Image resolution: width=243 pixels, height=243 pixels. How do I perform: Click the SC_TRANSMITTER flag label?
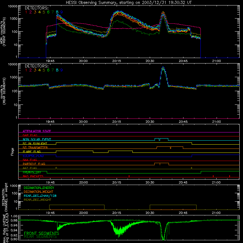pos(35,148)
